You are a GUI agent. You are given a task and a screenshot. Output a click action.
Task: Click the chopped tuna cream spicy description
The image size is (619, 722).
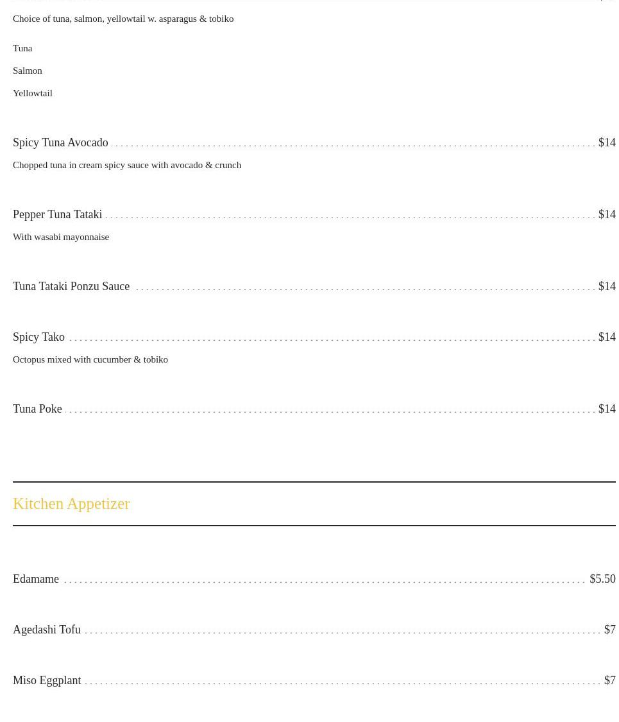point(127,165)
